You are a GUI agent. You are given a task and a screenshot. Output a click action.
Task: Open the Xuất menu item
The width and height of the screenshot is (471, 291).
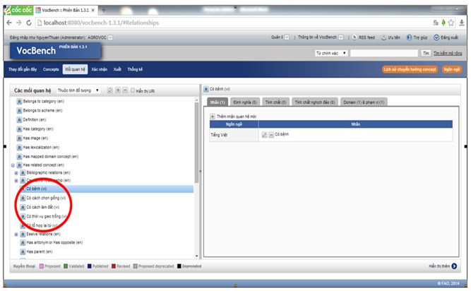coord(117,69)
